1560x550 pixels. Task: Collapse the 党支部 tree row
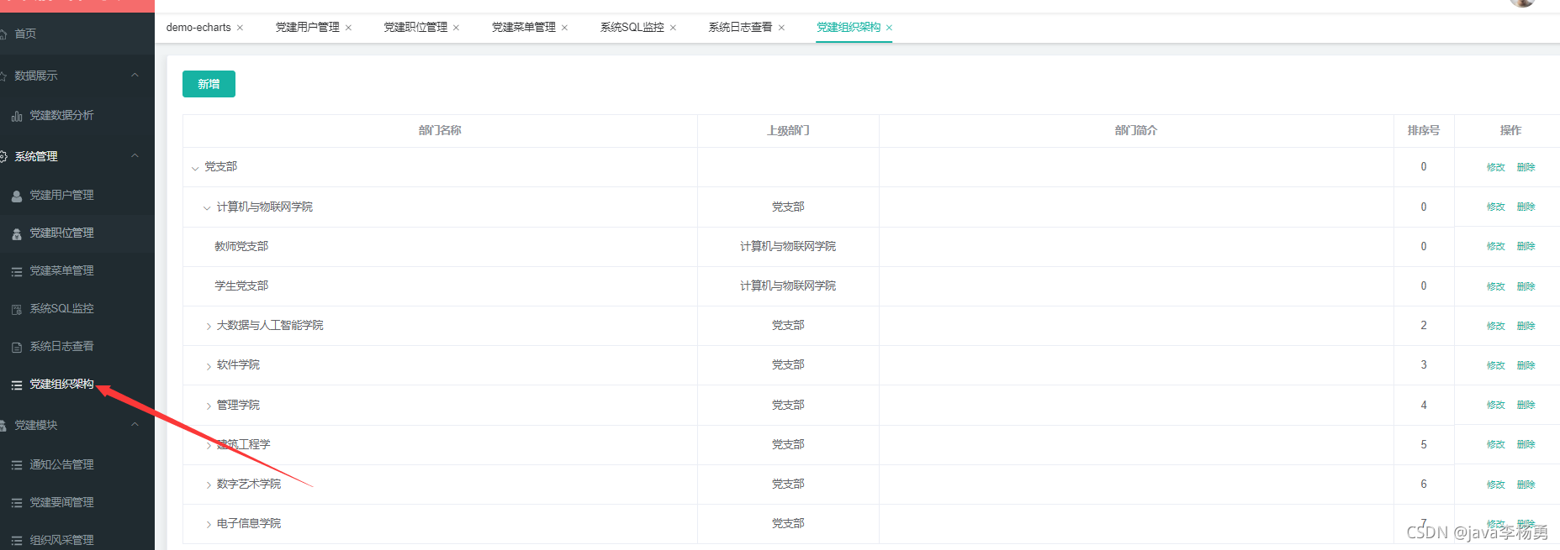pyautogui.click(x=195, y=168)
